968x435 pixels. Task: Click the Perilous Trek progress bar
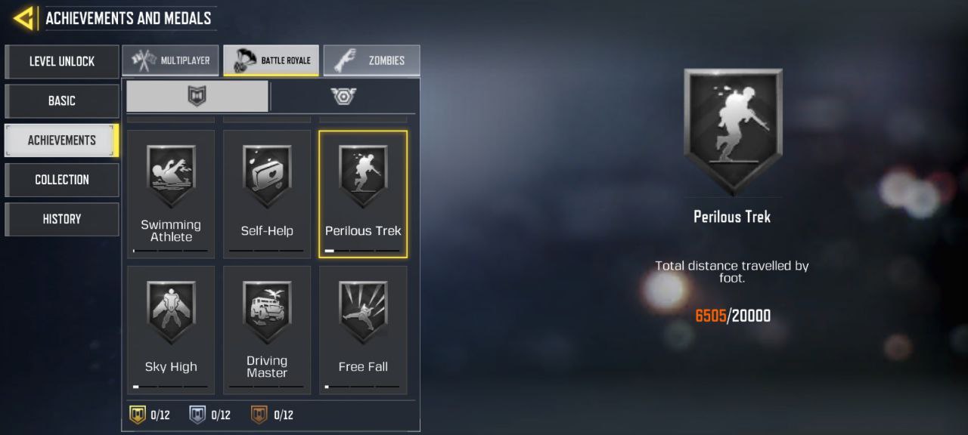[362, 250]
